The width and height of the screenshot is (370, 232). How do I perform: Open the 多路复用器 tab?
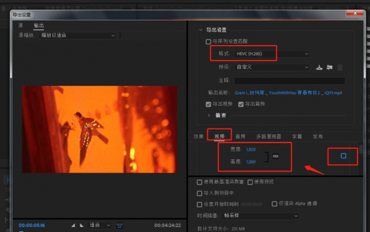tap(268, 136)
